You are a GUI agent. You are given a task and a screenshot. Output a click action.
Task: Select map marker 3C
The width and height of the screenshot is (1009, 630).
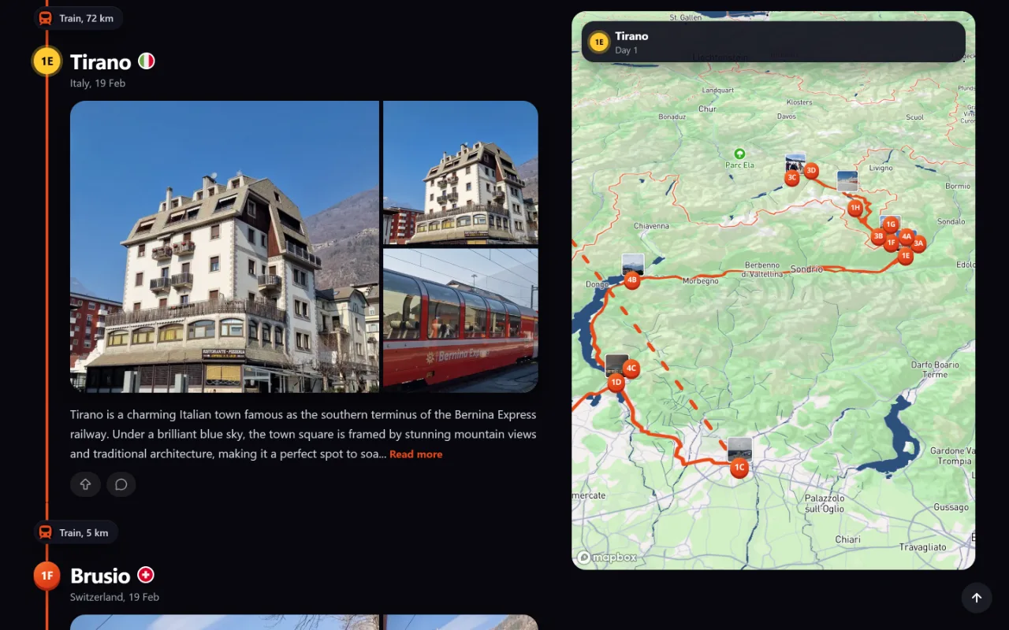792,178
